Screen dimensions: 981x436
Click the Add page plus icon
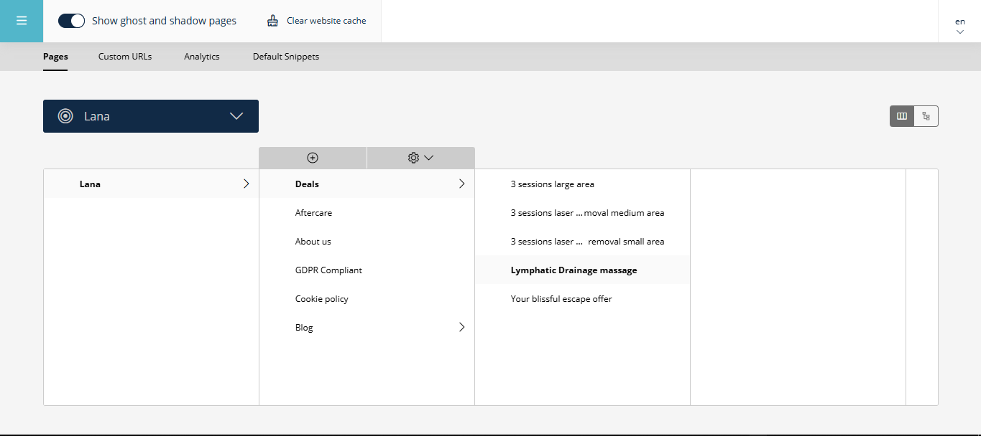pyautogui.click(x=313, y=157)
